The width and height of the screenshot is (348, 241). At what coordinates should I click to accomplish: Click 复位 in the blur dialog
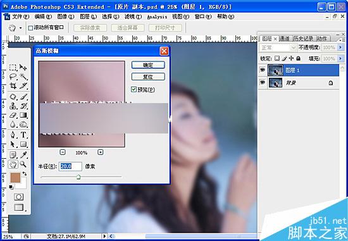coord(148,77)
